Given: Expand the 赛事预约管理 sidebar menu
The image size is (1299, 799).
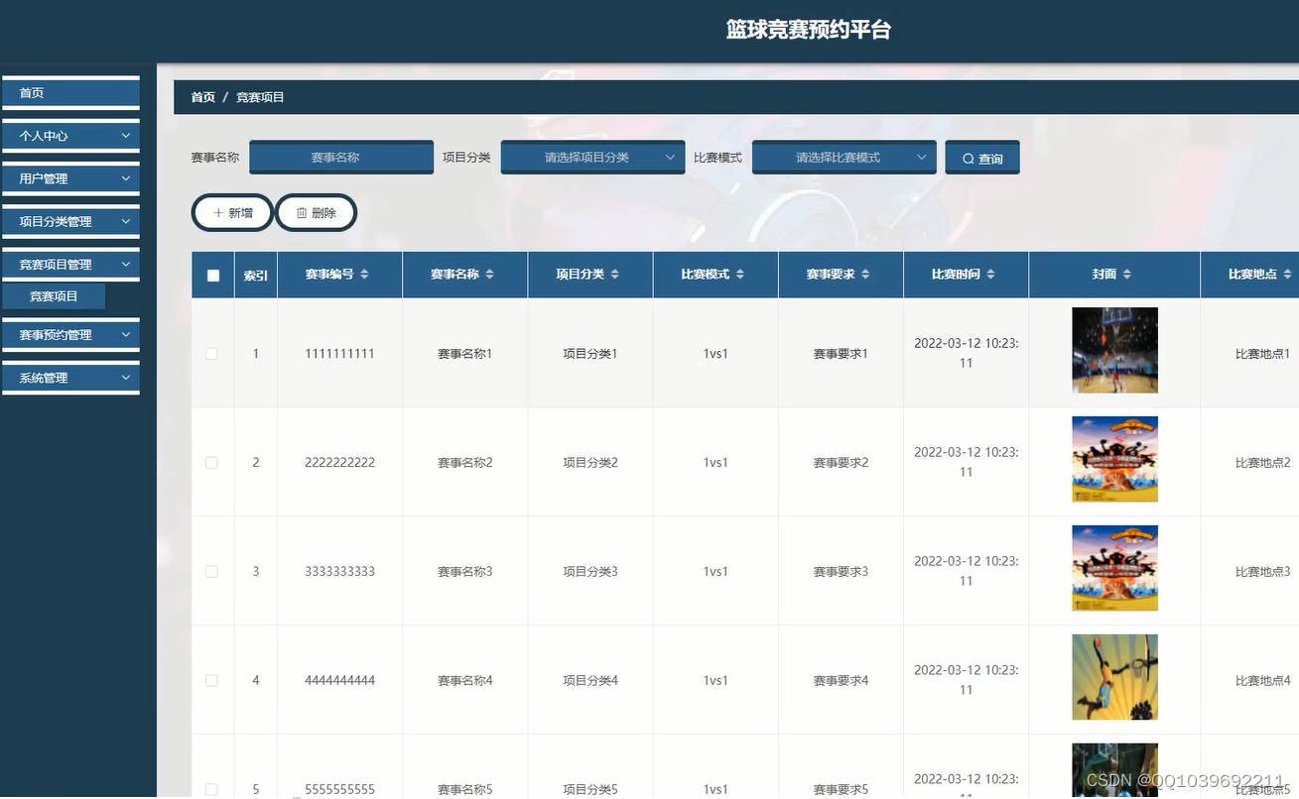Looking at the screenshot, I should tap(69, 335).
